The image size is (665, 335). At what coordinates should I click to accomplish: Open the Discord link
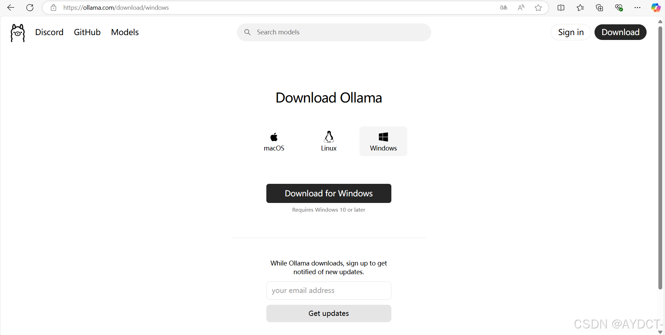point(49,32)
